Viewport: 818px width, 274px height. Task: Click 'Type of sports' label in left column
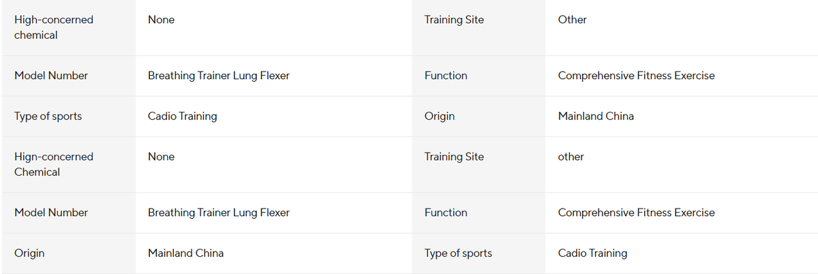pos(48,116)
